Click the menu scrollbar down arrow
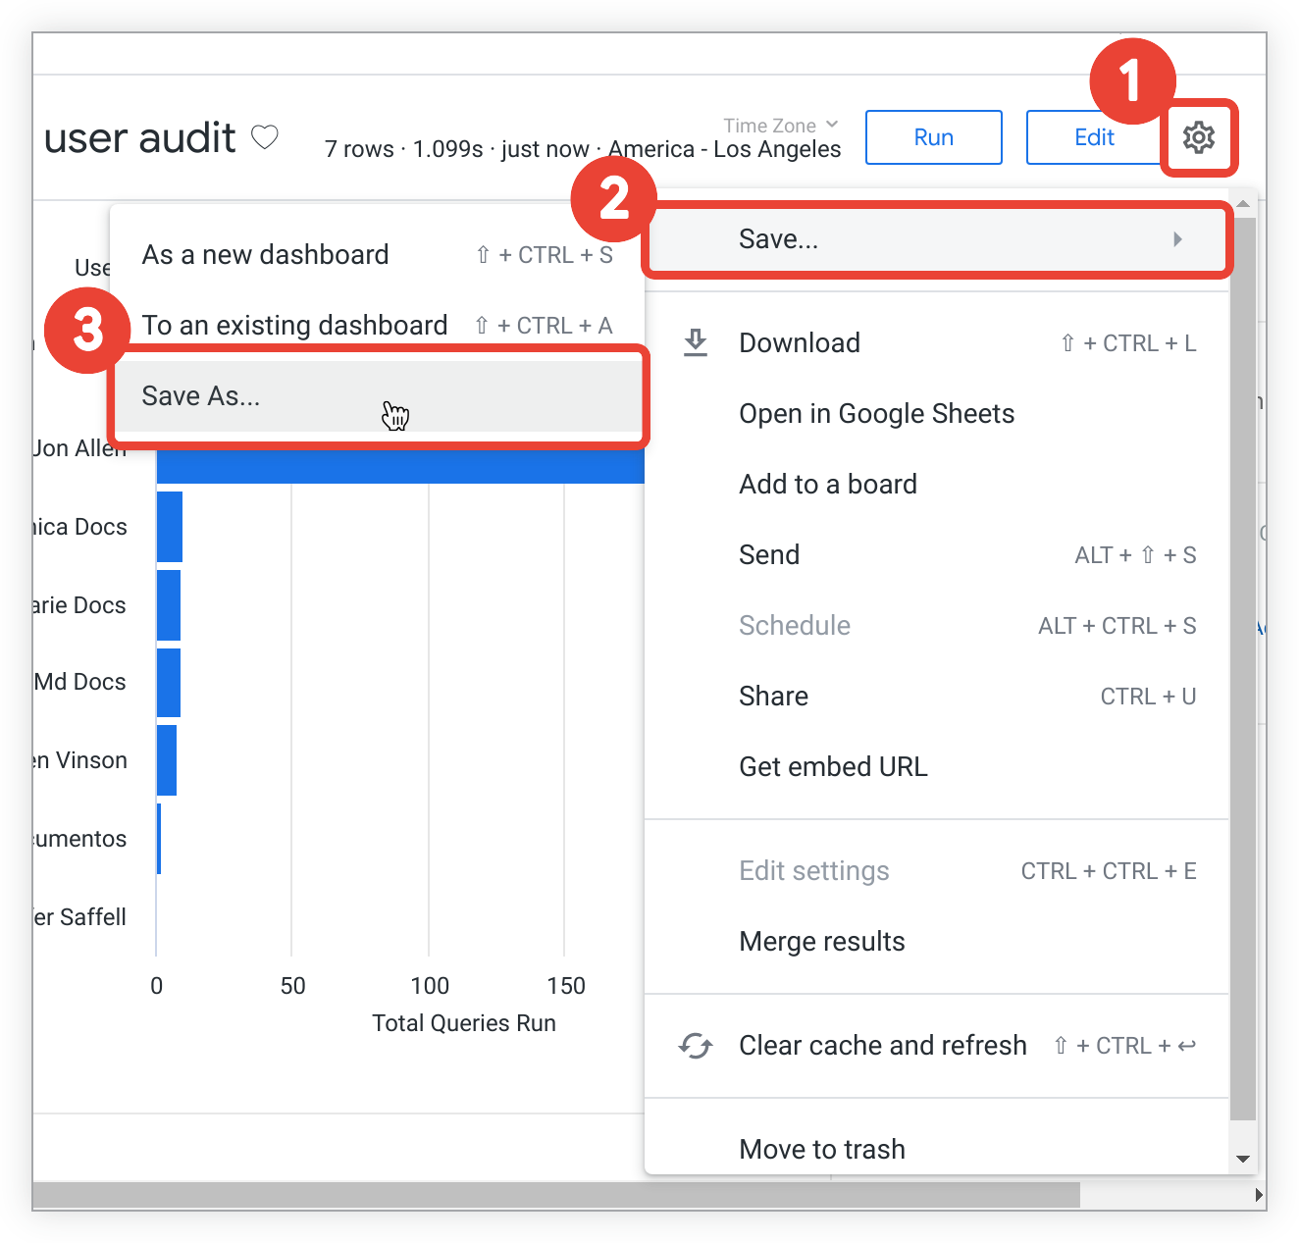1299x1243 pixels. (x=1243, y=1159)
